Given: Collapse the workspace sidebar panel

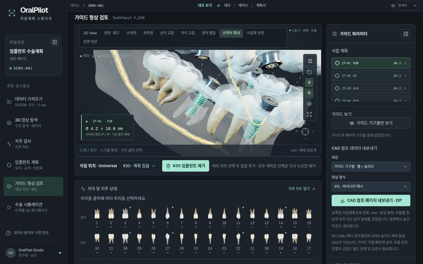Looking at the screenshot, I should point(55,42).
